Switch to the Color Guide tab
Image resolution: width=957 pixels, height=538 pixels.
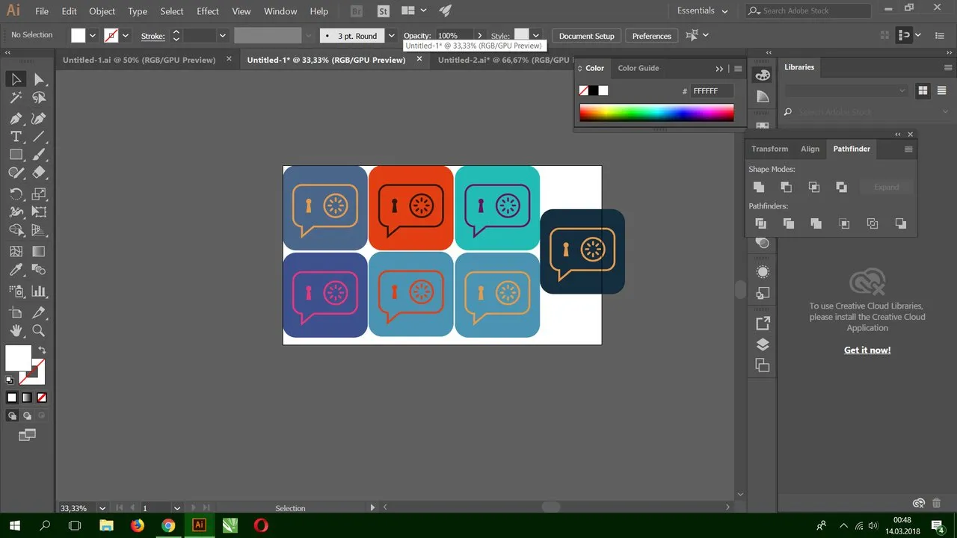coord(638,68)
